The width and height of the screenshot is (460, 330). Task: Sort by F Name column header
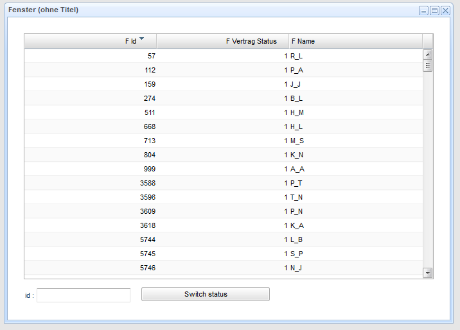355,41
